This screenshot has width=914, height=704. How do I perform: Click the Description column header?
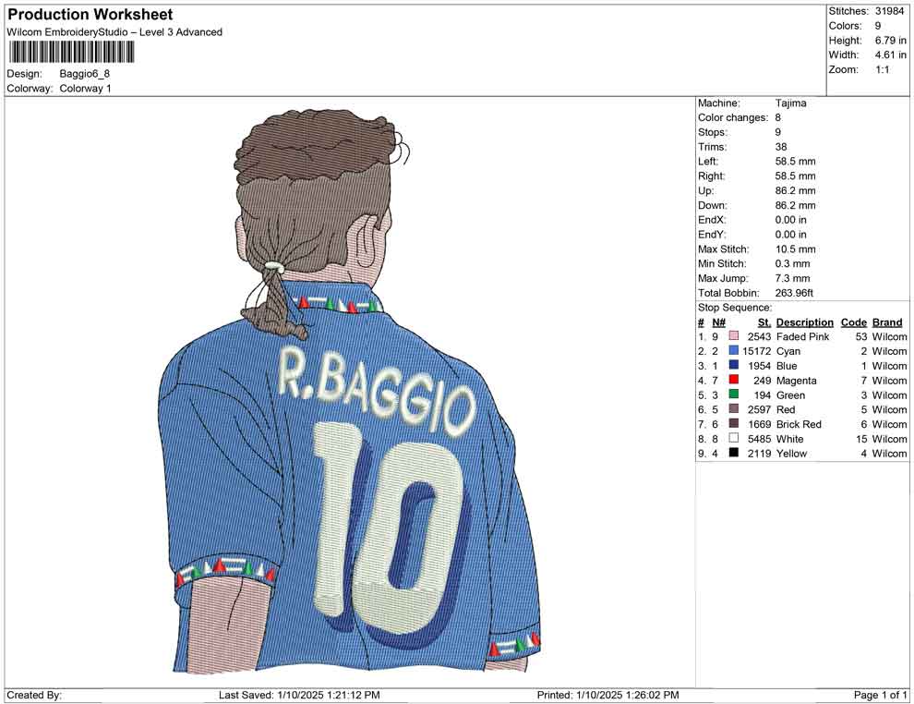(805, 322)
